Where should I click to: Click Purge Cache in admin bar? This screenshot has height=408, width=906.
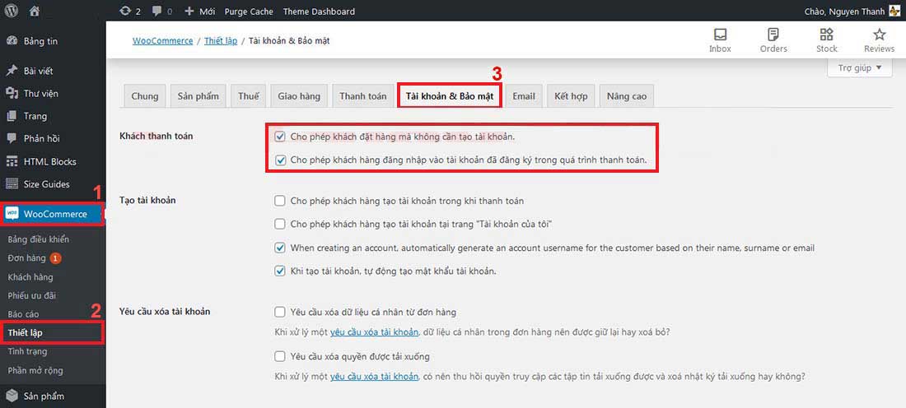[x=249, y=11]
